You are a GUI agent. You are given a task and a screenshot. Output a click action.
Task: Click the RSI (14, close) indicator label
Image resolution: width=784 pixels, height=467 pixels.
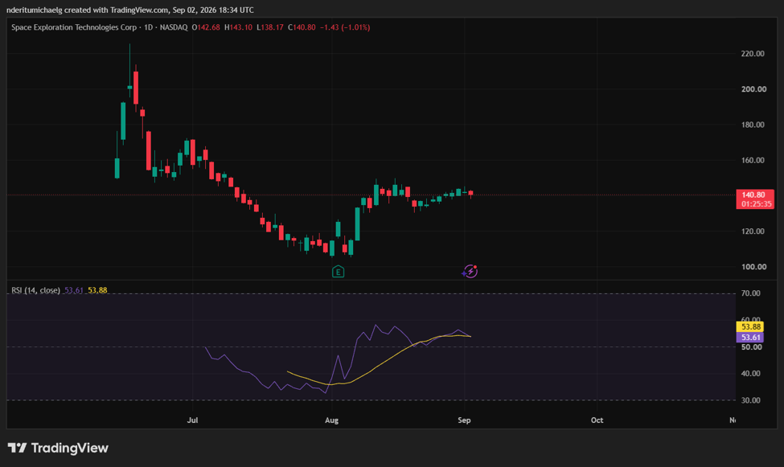(x=35, y=290)
